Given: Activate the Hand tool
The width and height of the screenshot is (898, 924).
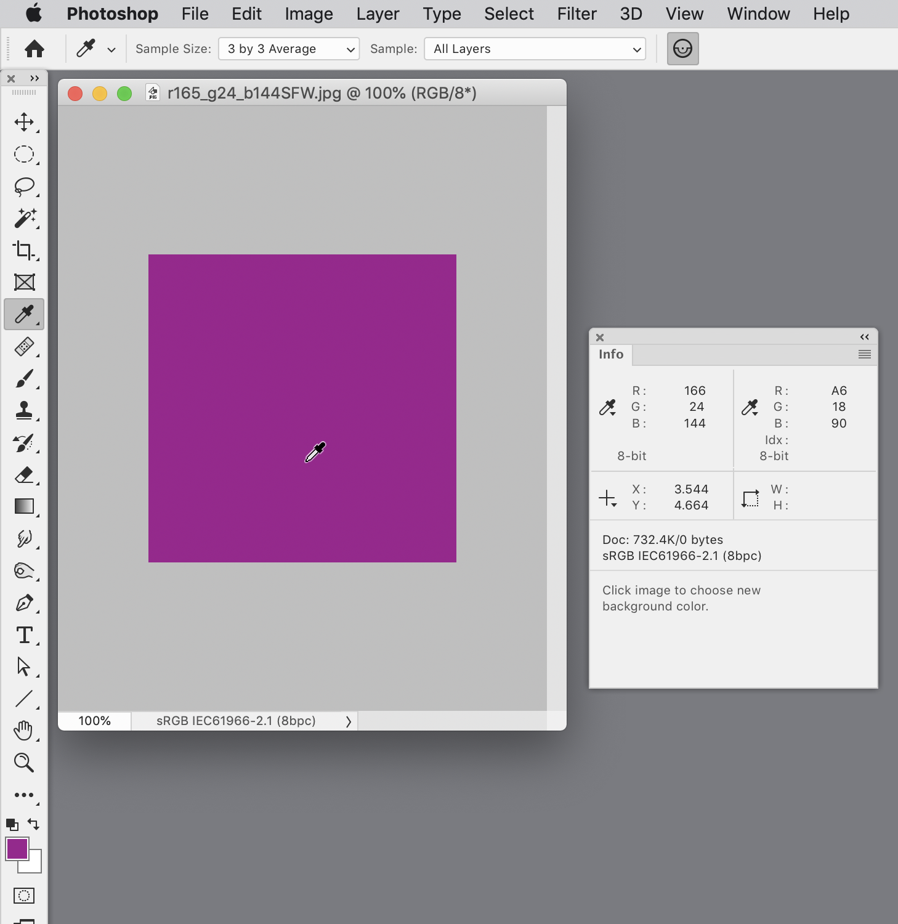Looking at the screenshot, I should point(25,731).
